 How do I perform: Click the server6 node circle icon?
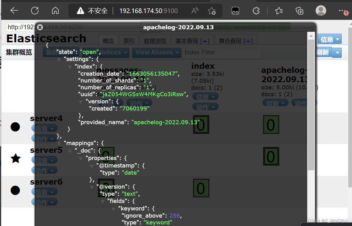click(15, 191)
